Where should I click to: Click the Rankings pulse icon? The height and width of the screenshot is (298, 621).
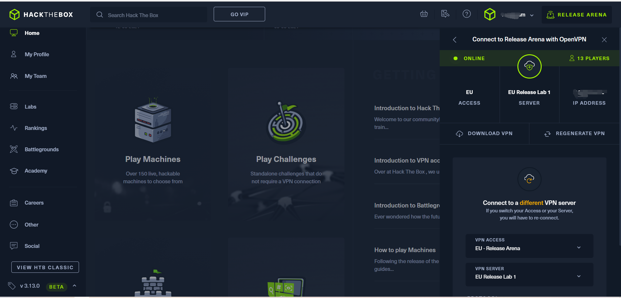14,128
